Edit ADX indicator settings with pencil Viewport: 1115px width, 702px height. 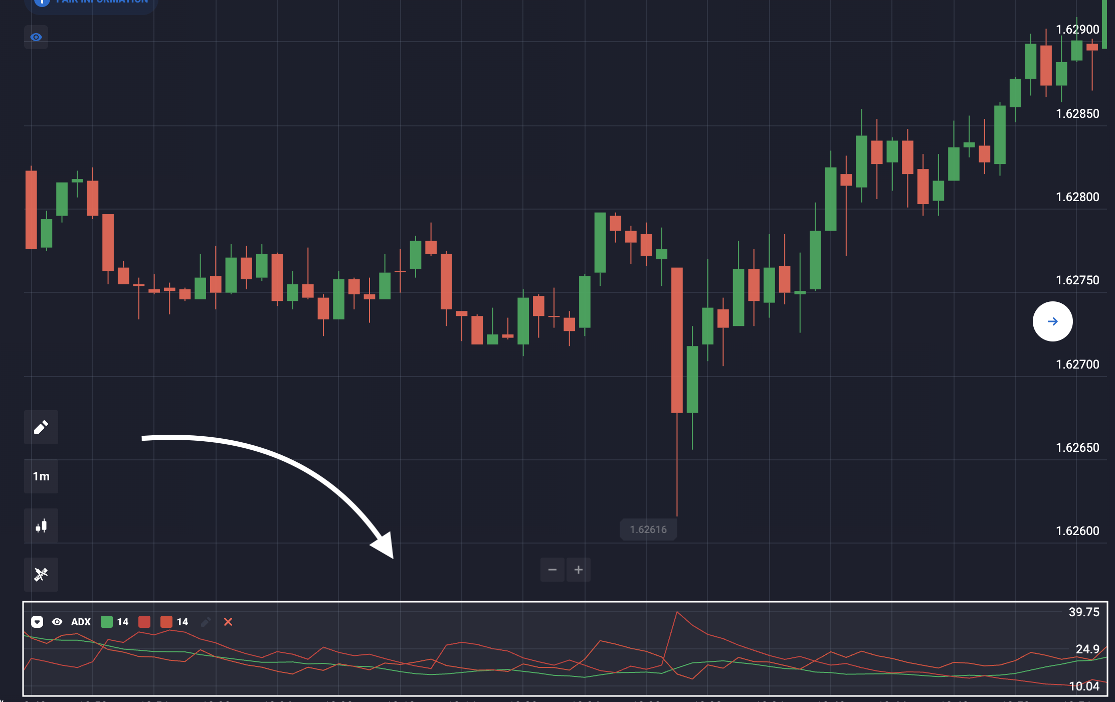(x=206, y=622)
